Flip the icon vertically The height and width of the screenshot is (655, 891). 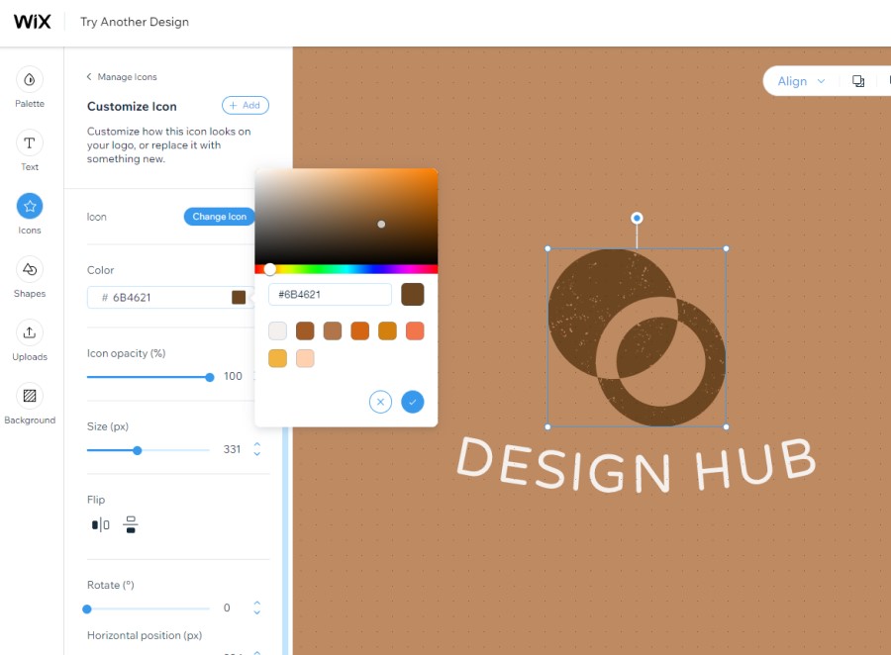click(131, 524)
